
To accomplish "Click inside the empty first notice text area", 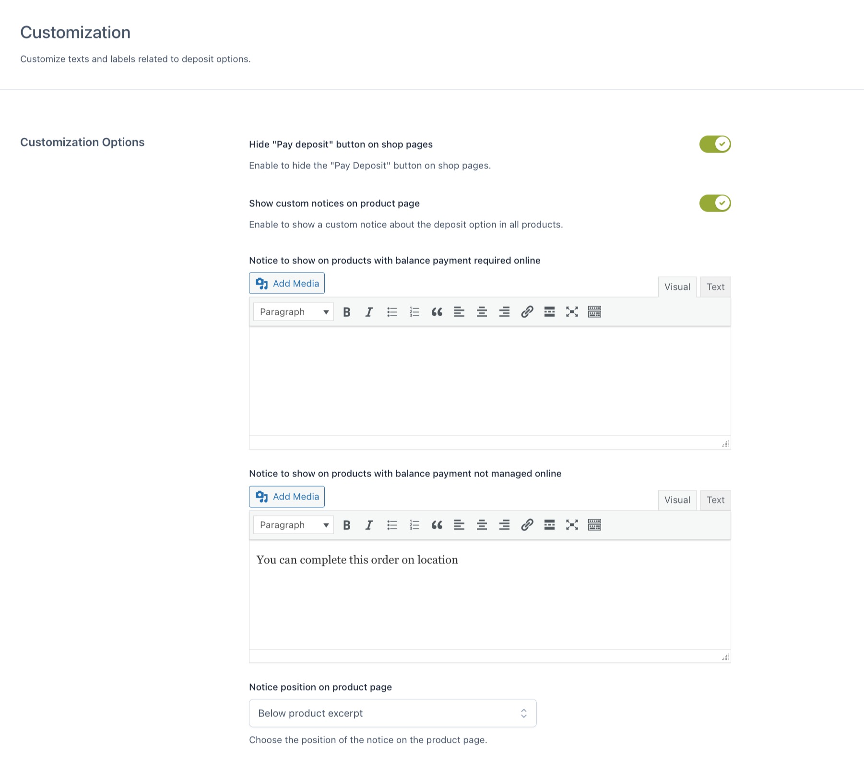I will click(489, 381).
